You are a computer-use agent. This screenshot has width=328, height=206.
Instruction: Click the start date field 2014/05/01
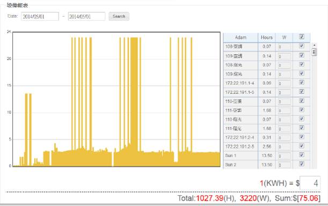(40, 17)
